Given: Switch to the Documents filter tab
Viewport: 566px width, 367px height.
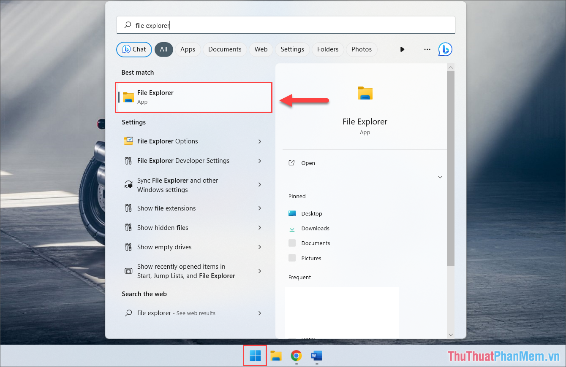Looking at the screenshot, I should point(225,49).
